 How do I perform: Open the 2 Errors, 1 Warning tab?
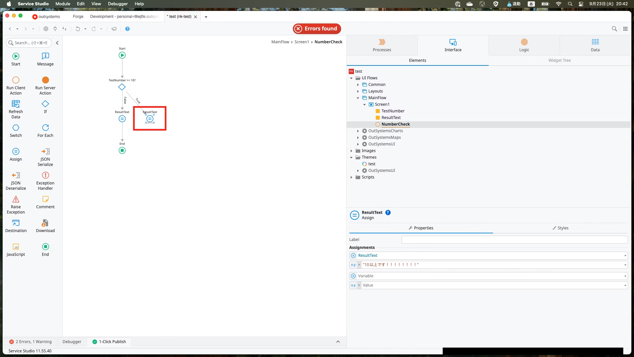(30, 342)
